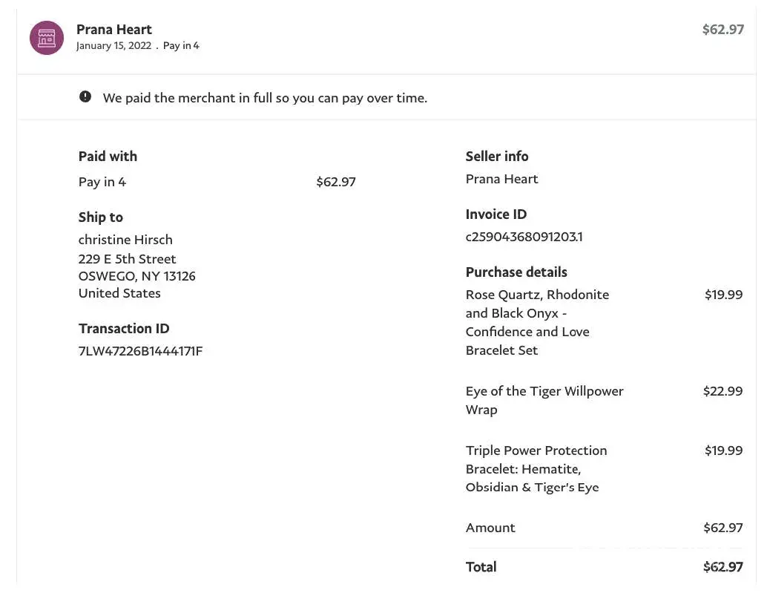The width and height of the screenshot is (767, 593).
Task: Click the Pay in 4 label under date
Action: click(181, 46)
